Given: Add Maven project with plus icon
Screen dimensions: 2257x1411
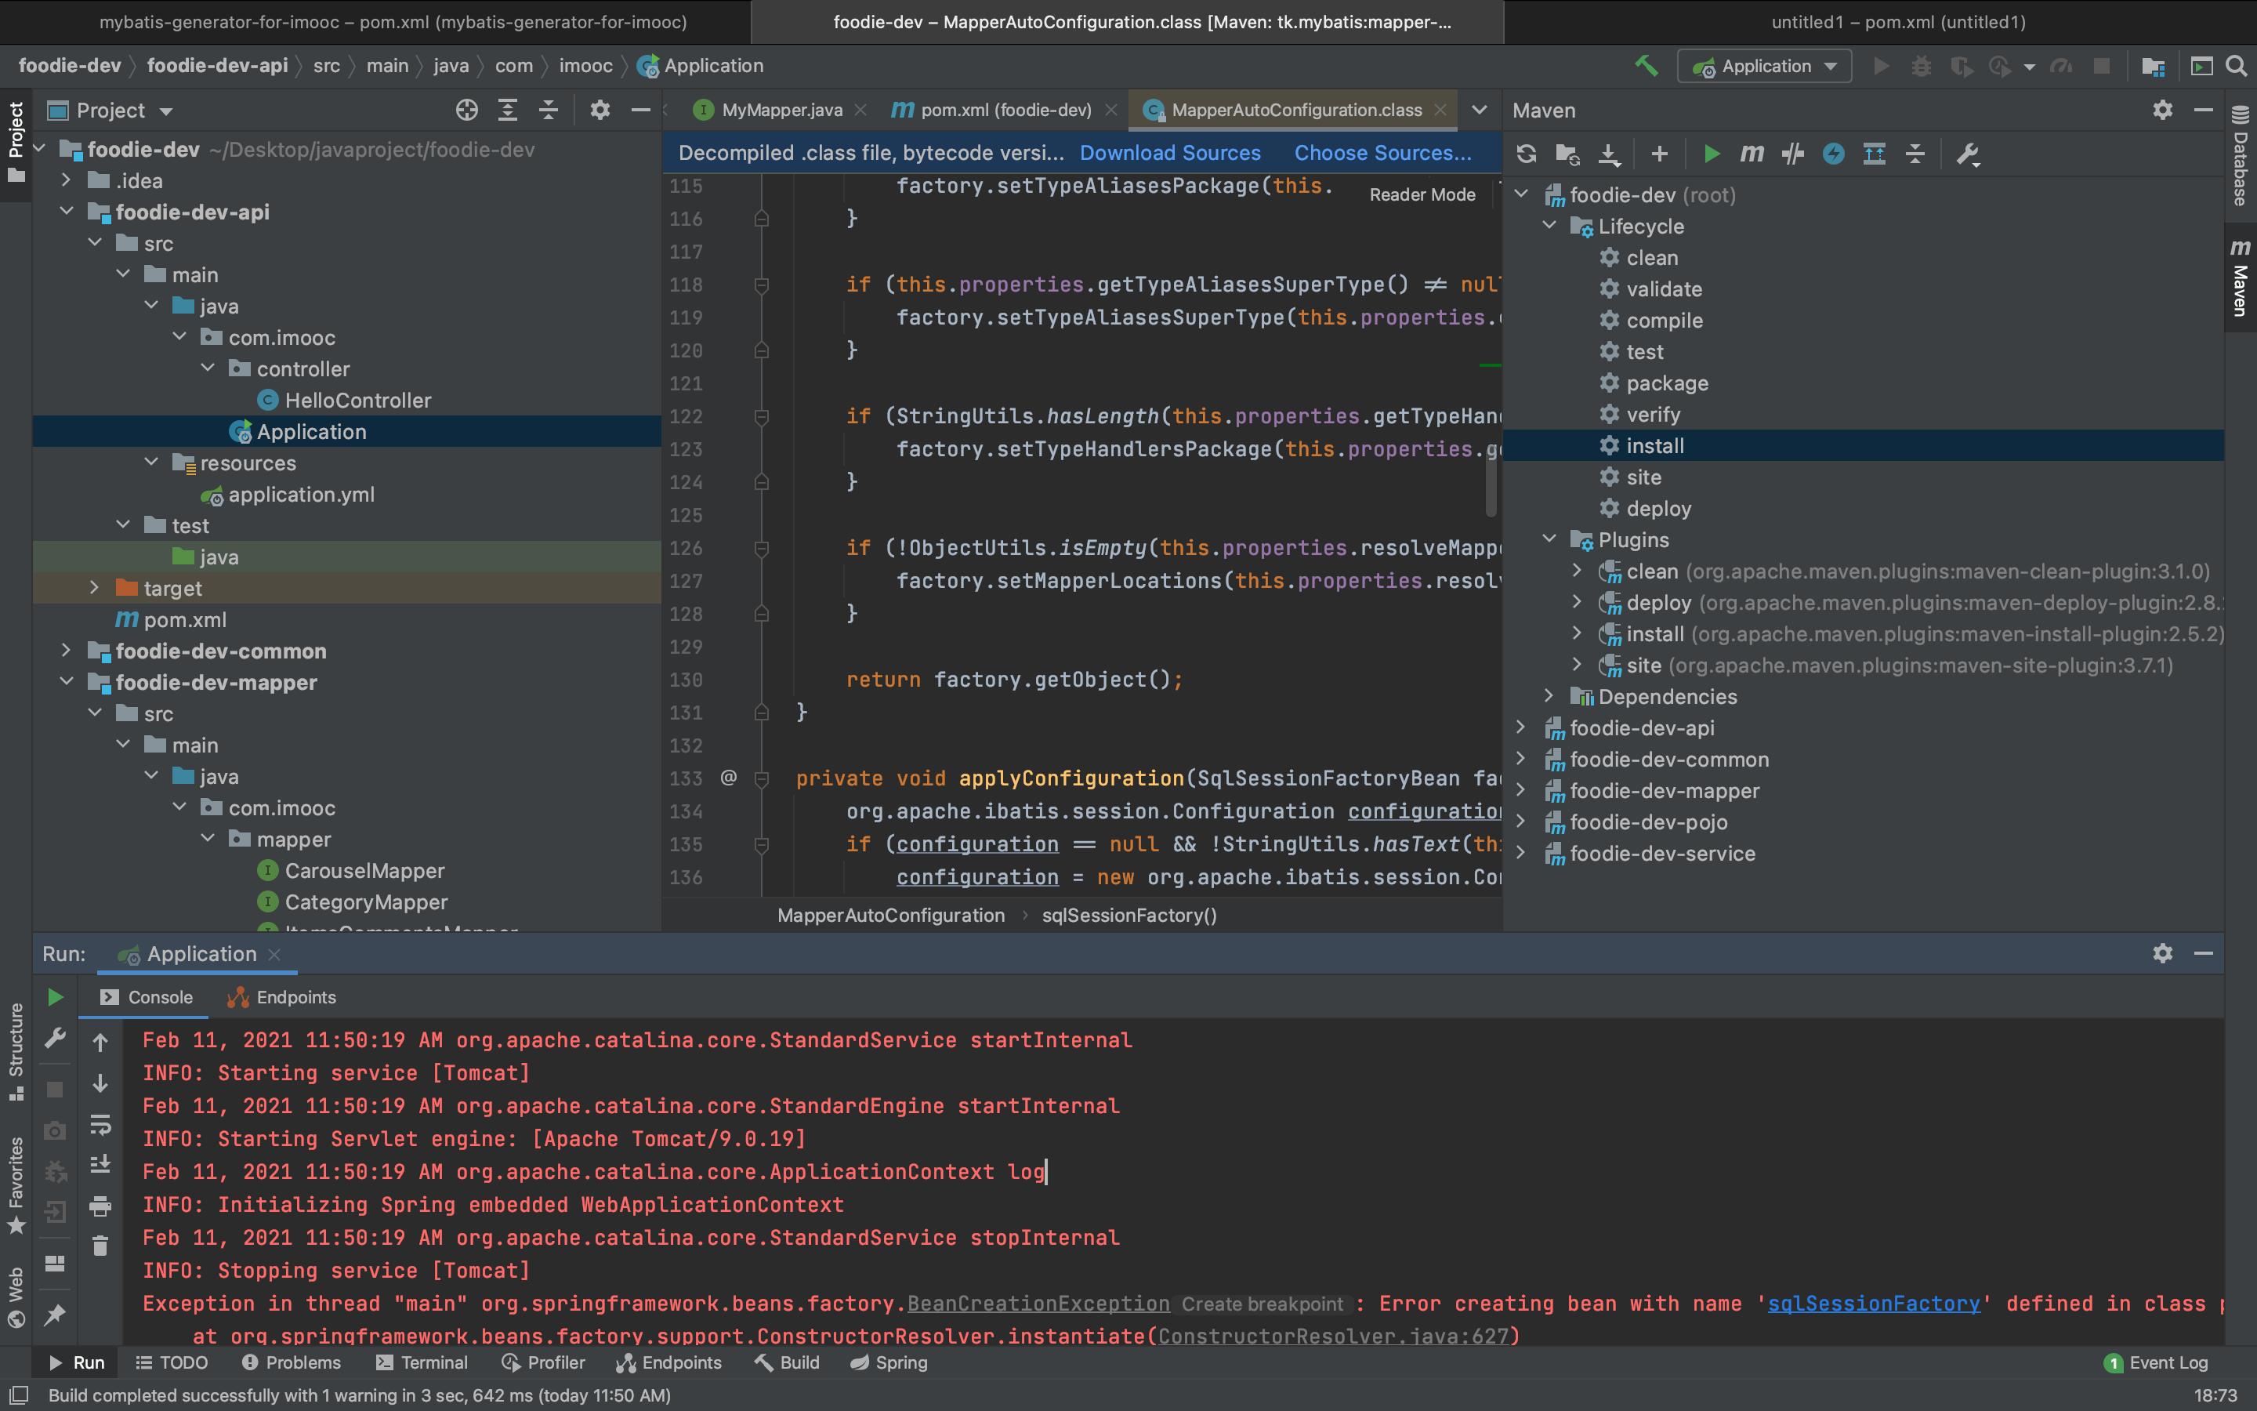Looking at the screenshot, I should point(1659,154).
